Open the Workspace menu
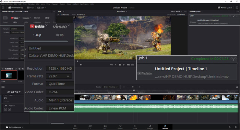This screenshot has width=240, height=130. (84, 4)
